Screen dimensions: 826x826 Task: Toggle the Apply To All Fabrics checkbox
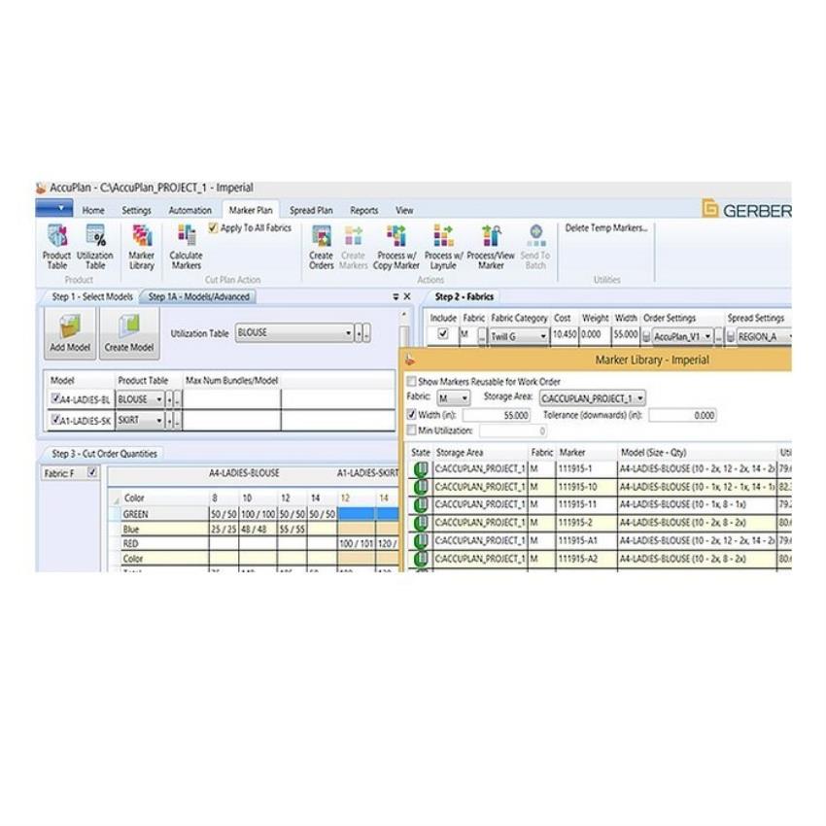215,228
